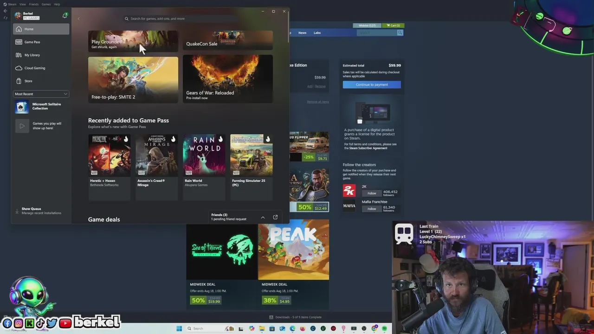Open Steam Downloads status bar
Viewport: 594px width, 334px height.
296,317
